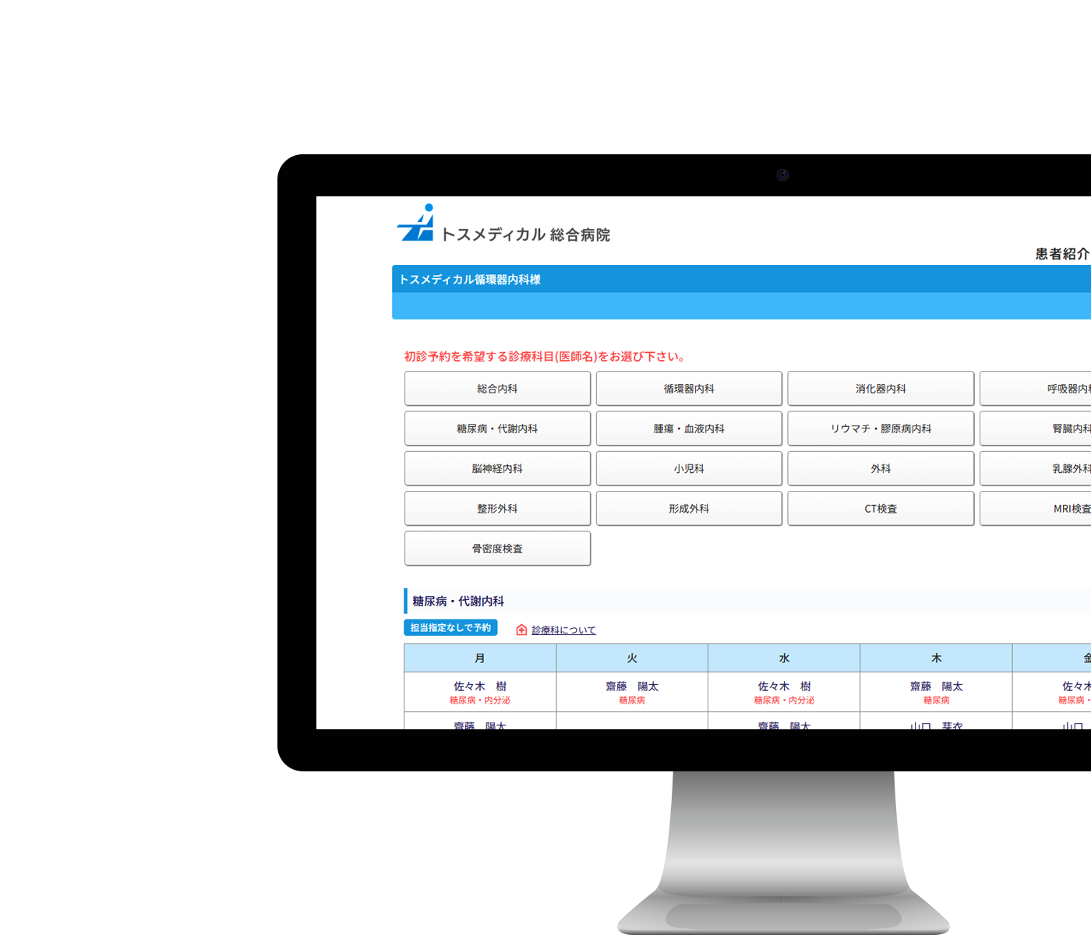
Task: Open the 診療科について link
Action: click(563, 630)
